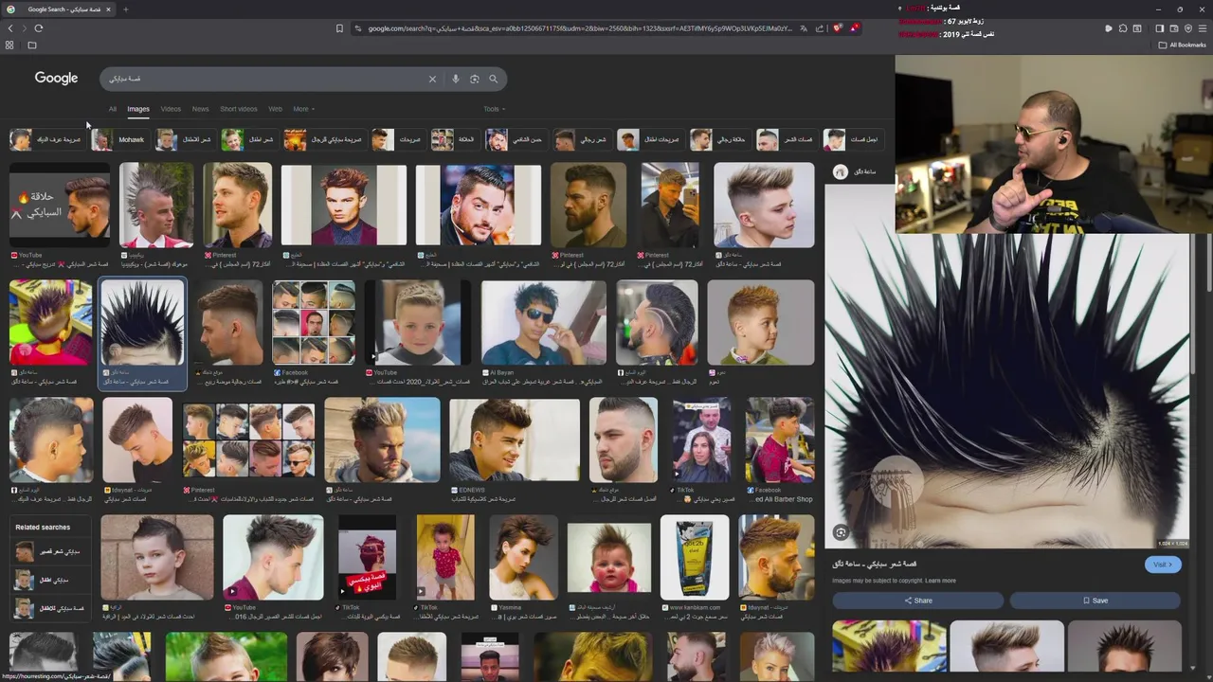Image resolution: width=1213 pixels, height=682 pixels.
Task: Open the browser hamburger main menu
Action: (1204, 28)
